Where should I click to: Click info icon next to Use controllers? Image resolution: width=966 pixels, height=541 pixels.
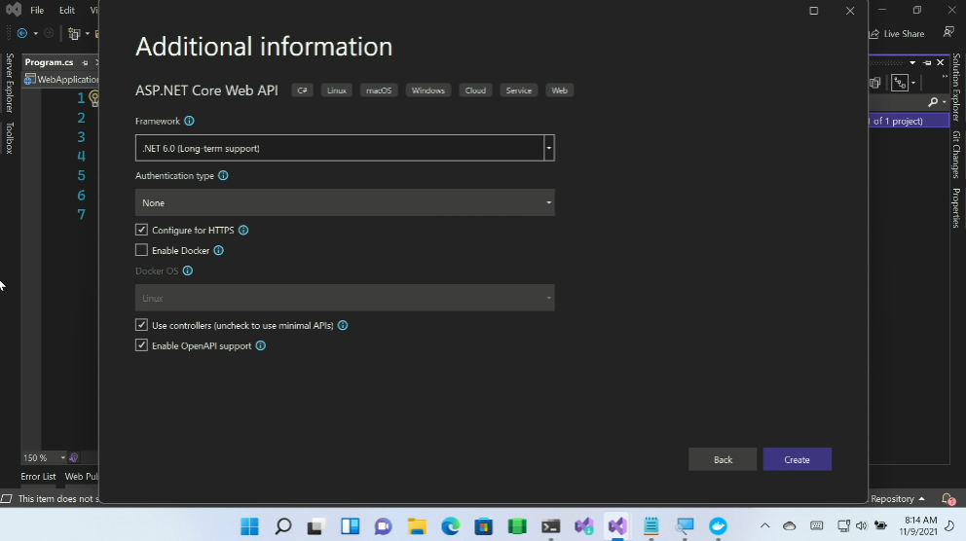coord(343,326)
